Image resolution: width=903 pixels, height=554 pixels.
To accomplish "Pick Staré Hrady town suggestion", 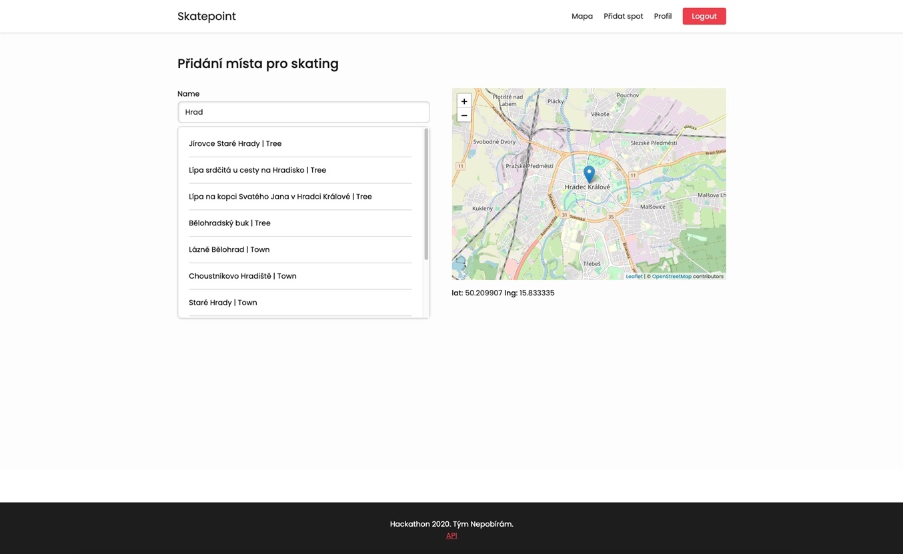I will tap(223, 303).
